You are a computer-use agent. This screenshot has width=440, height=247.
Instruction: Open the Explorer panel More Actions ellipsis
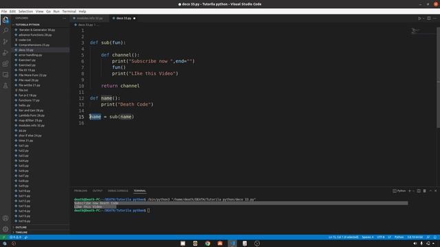click(x=64, y=19)
